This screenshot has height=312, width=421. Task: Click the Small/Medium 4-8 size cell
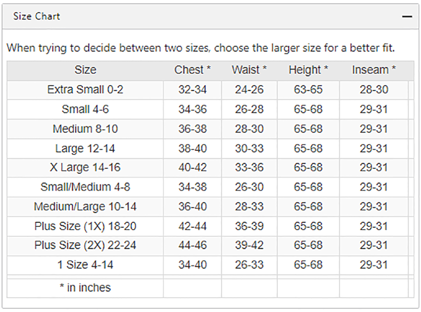85,187
